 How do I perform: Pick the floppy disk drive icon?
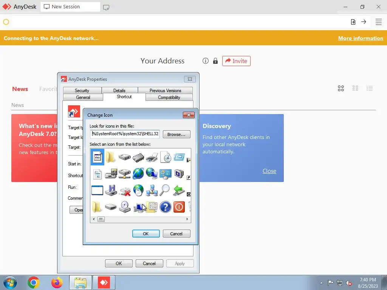click(111, 174)
